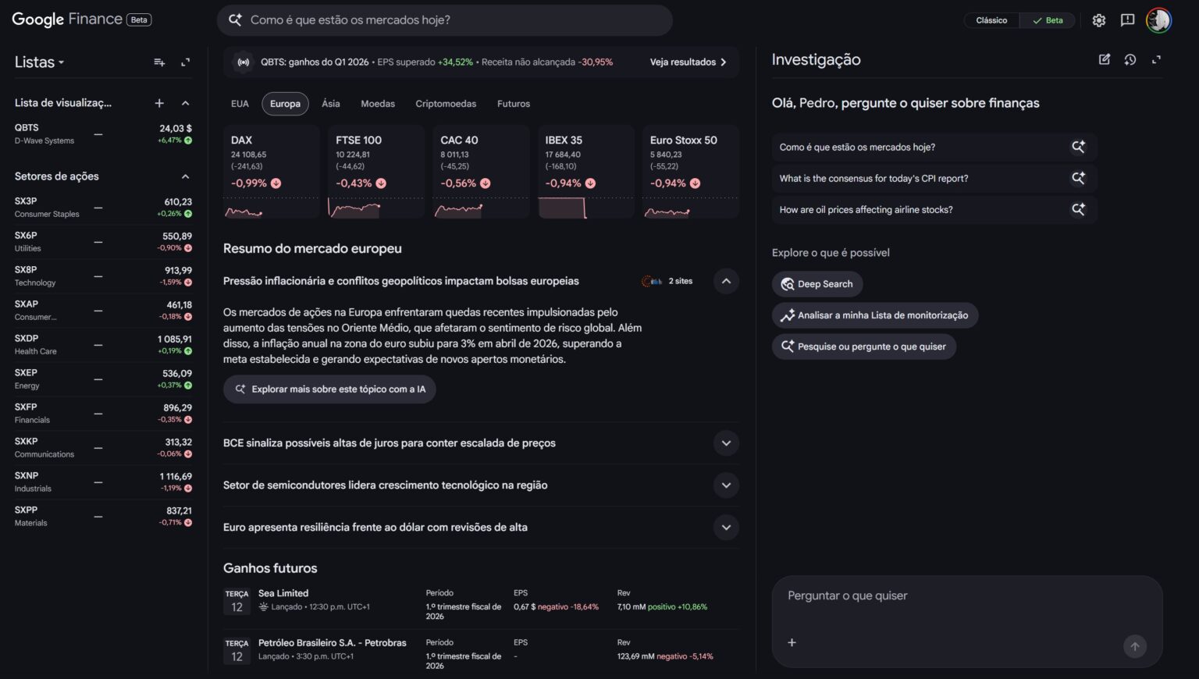Open the settings gear icon

point(1099,20)
